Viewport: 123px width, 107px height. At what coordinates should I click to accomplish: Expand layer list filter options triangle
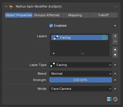point(54,53)
